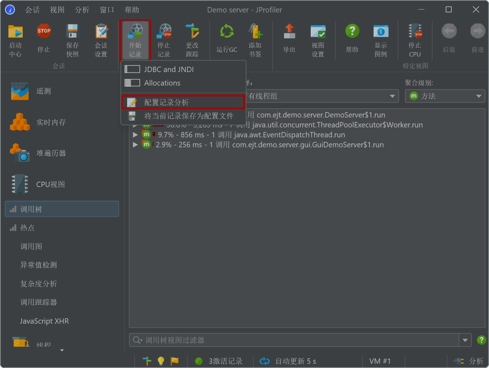Expand more sidebar sections with the bottom arrow

click(x=62, y=350)
